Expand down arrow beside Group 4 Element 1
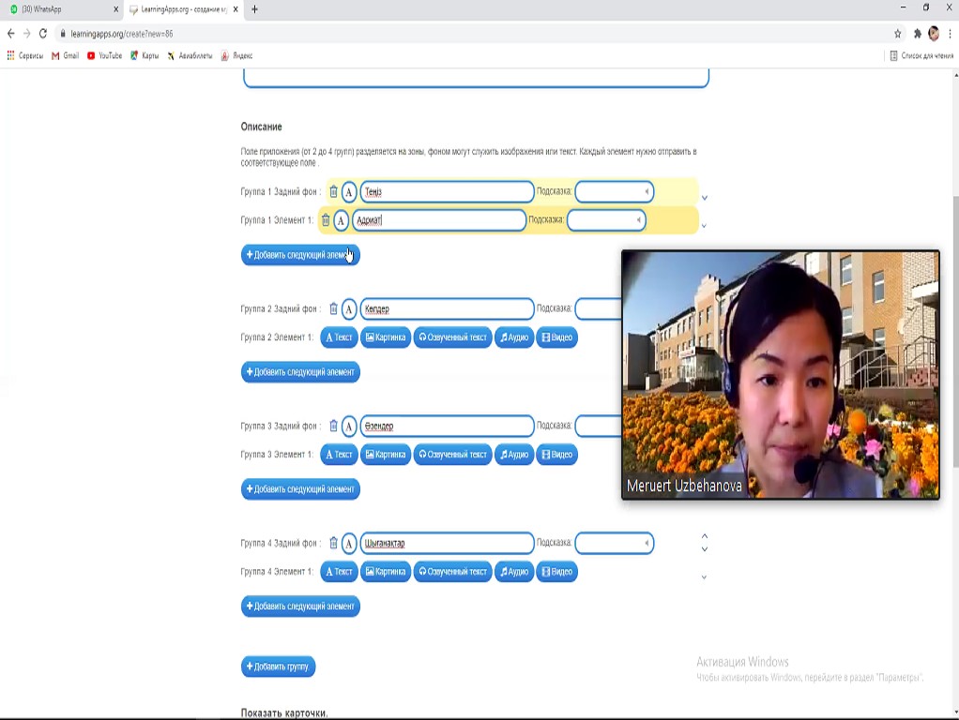959x720 pixels. tap(705, 577)
